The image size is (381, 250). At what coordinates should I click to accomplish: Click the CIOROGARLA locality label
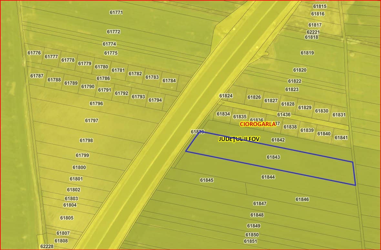[x=258, y=124]
